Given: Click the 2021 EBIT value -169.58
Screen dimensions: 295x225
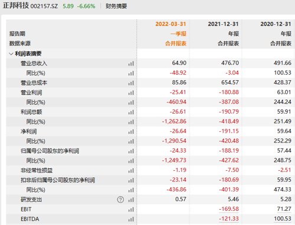Looking at the screenshot, I should 229,209.
